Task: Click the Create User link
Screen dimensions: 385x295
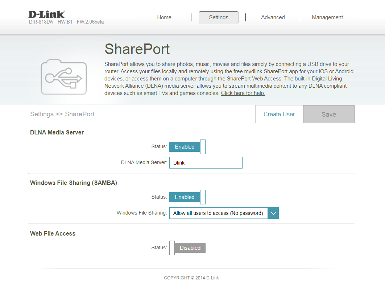Action: click(x=279, y=114)
